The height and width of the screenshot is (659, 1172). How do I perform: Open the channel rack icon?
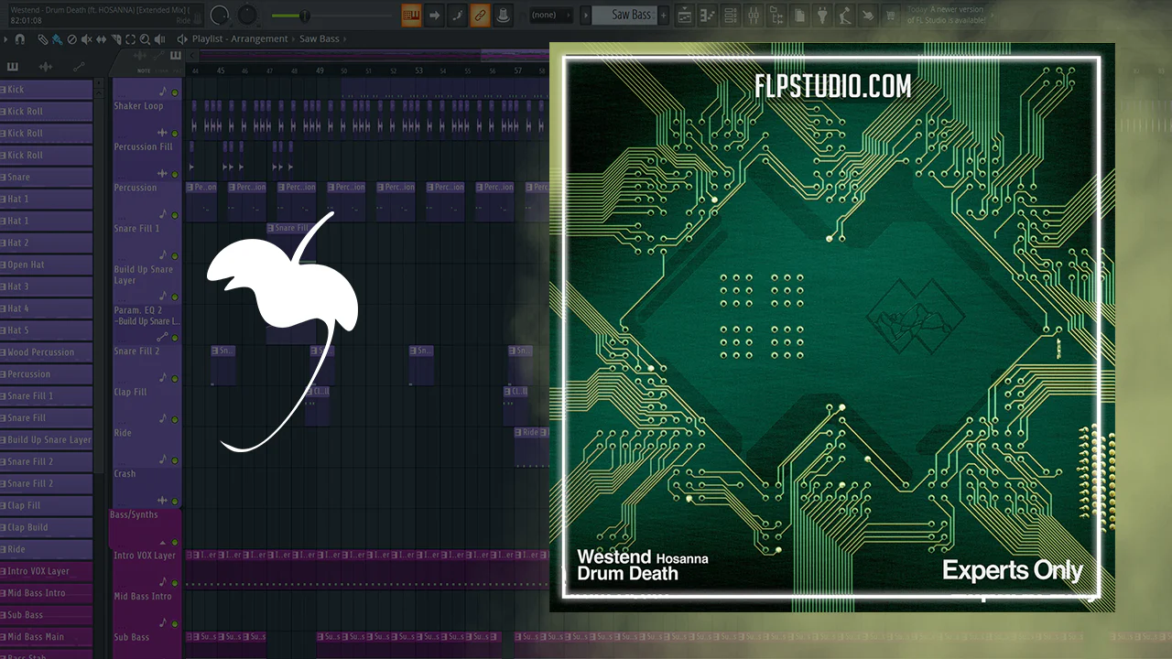731,15
